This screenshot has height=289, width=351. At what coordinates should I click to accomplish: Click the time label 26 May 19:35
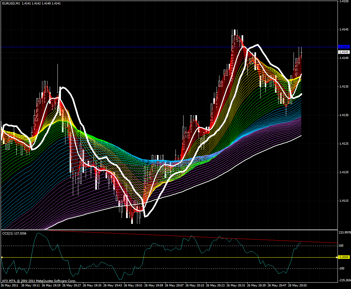click(92, 285)
